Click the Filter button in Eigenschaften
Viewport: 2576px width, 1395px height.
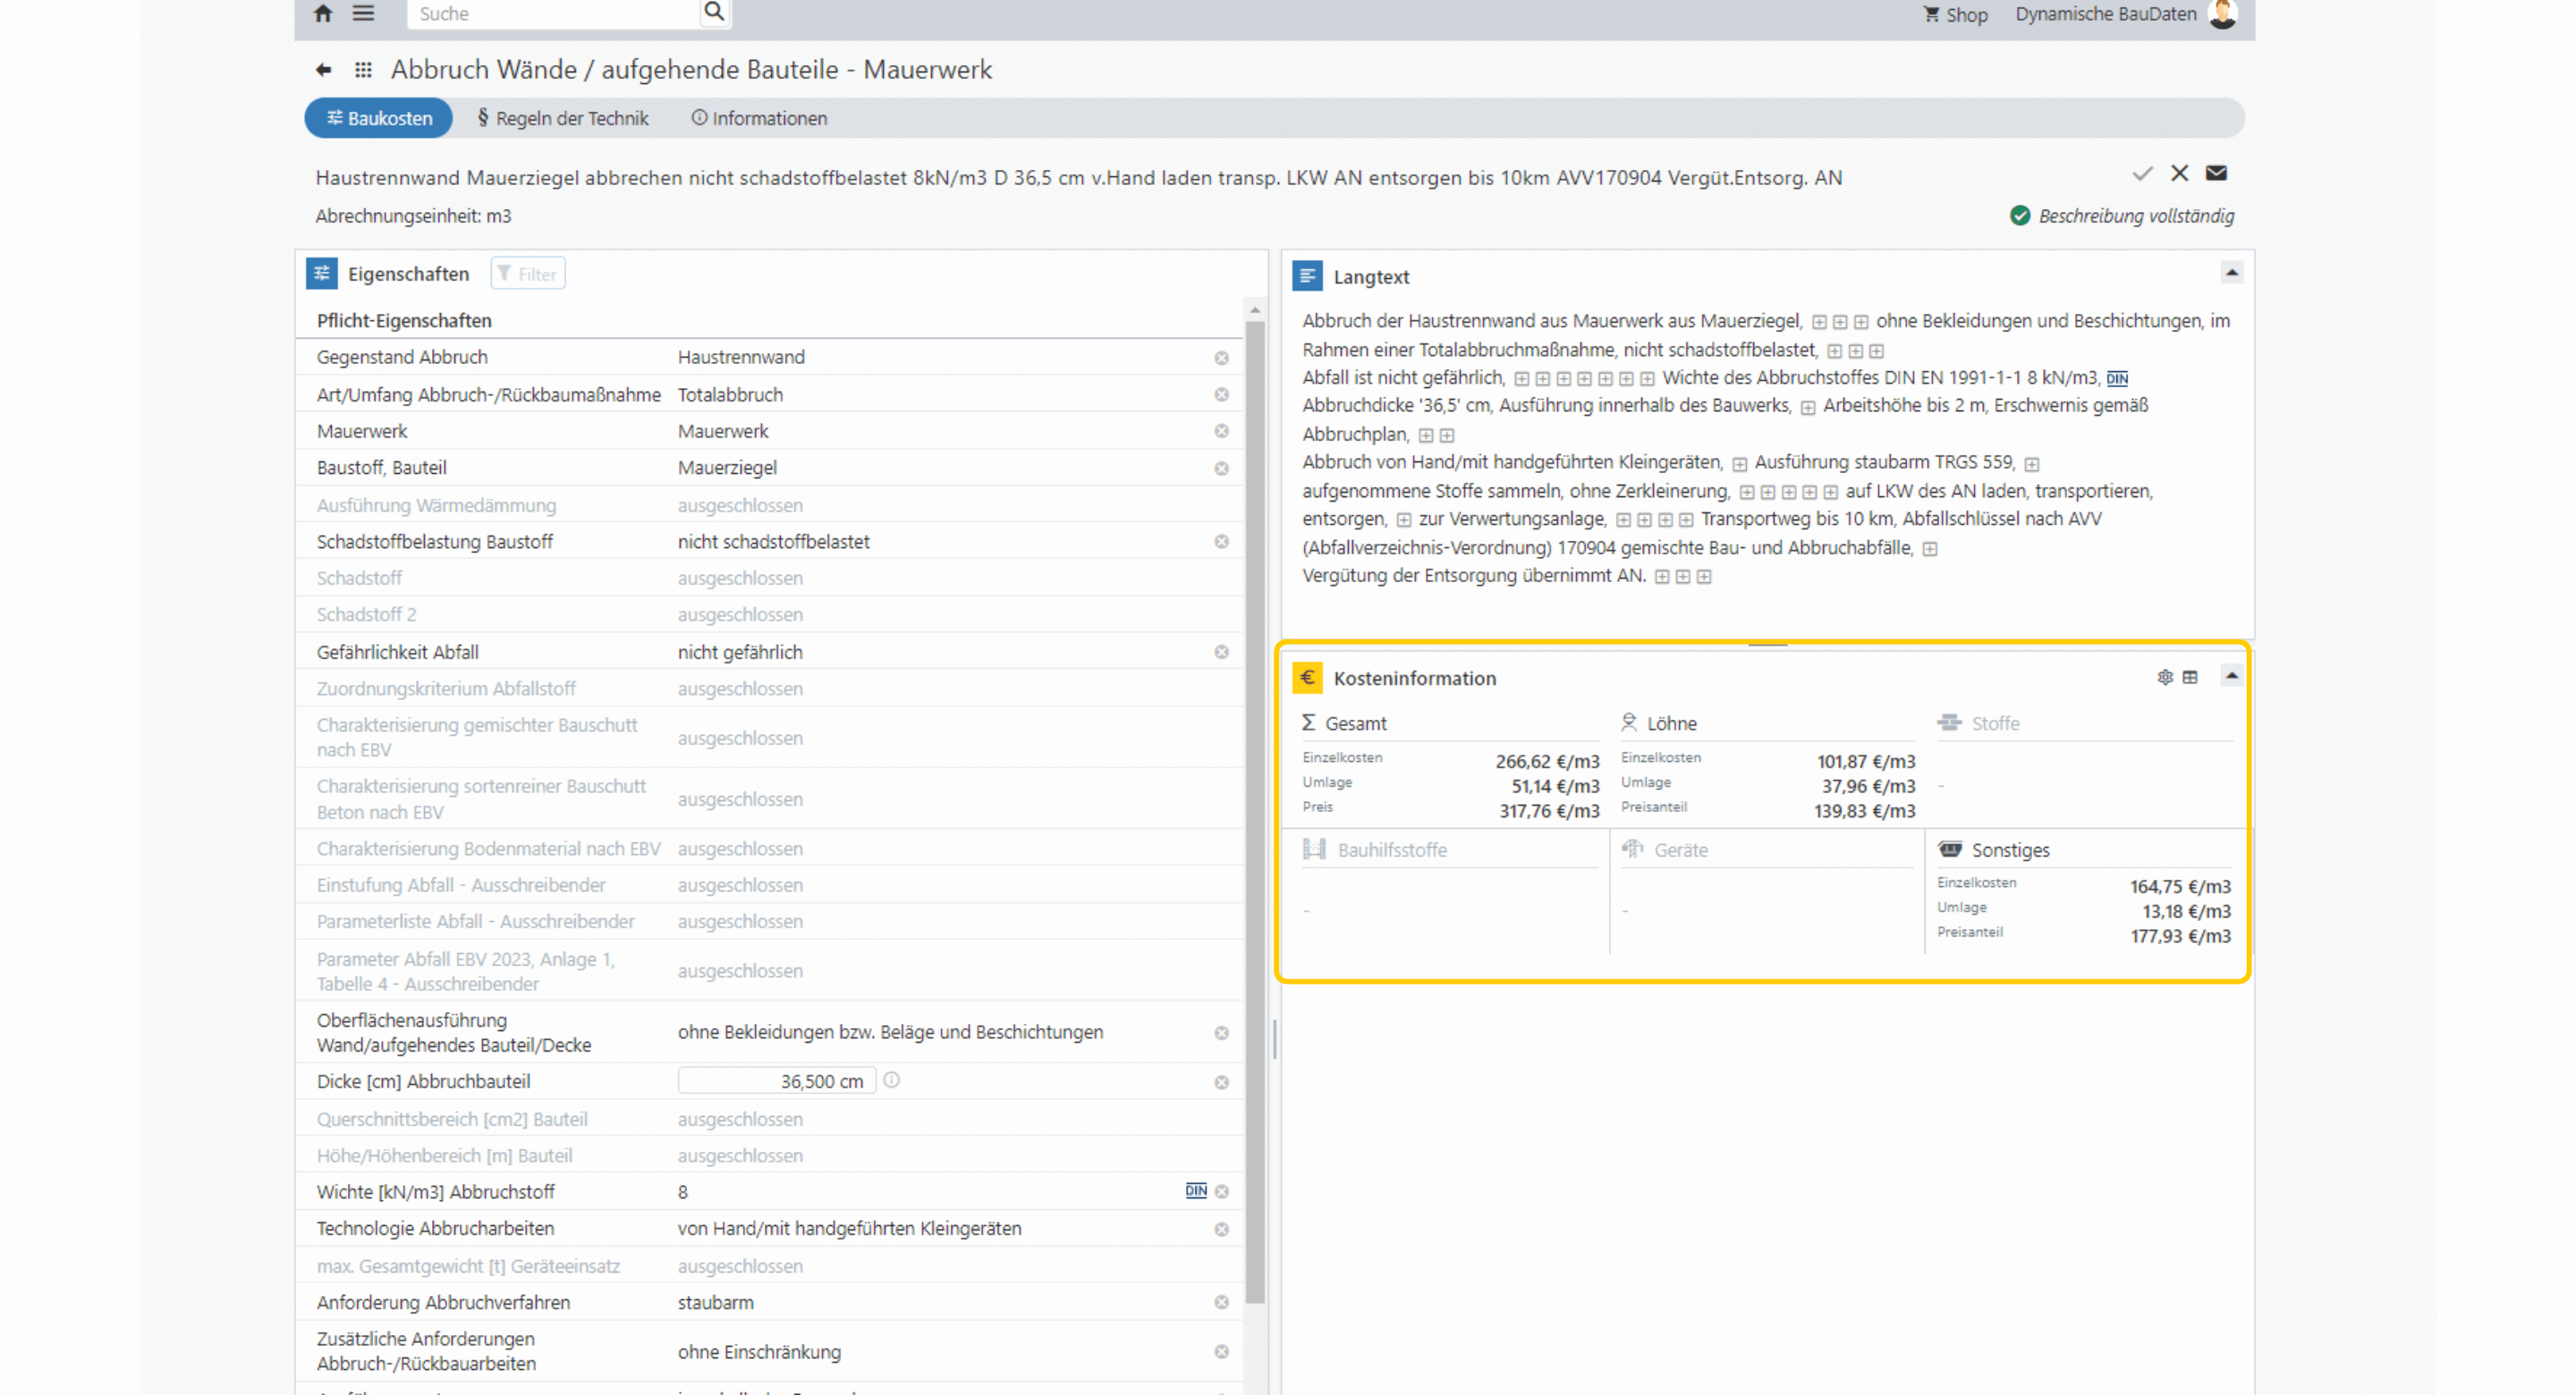tap(528, 274)
